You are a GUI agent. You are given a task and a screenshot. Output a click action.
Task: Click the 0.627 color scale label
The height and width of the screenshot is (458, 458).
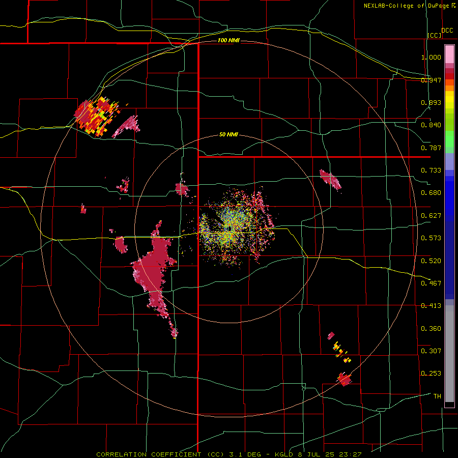(431, 216)
